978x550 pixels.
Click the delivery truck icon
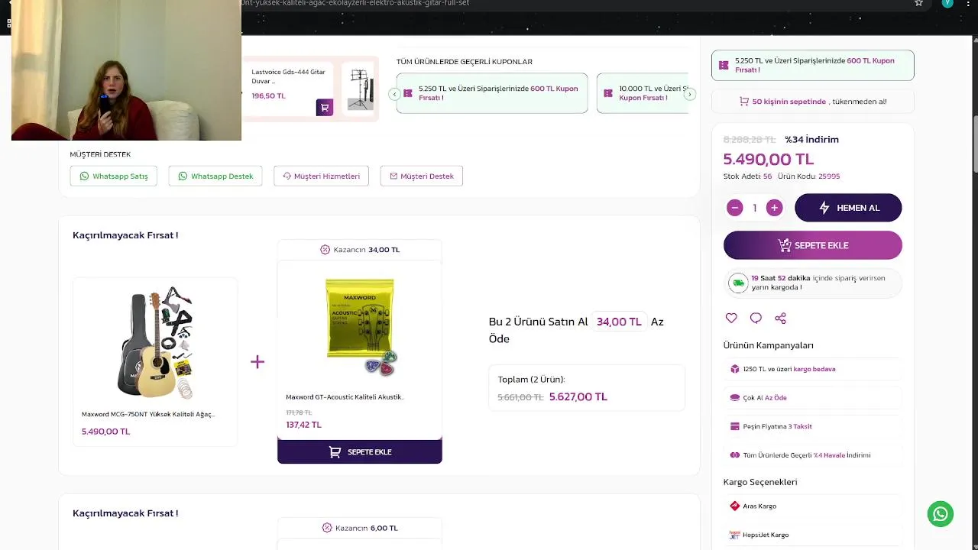(738, 283)
